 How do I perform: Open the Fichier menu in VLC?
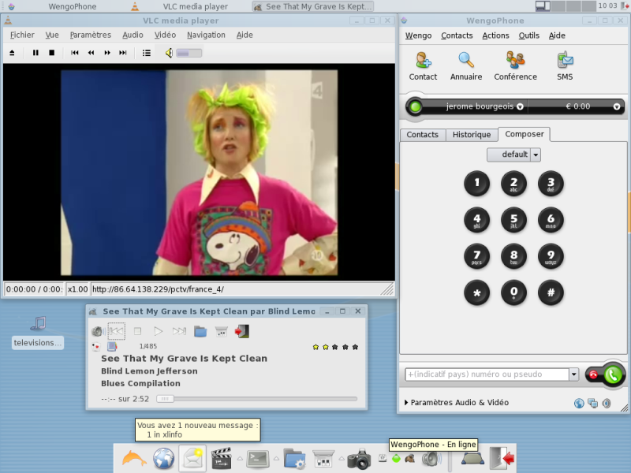pos(22,35)
